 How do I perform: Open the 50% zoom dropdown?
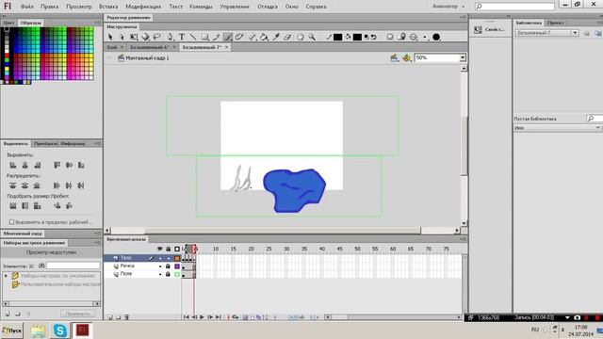point(463,57)
